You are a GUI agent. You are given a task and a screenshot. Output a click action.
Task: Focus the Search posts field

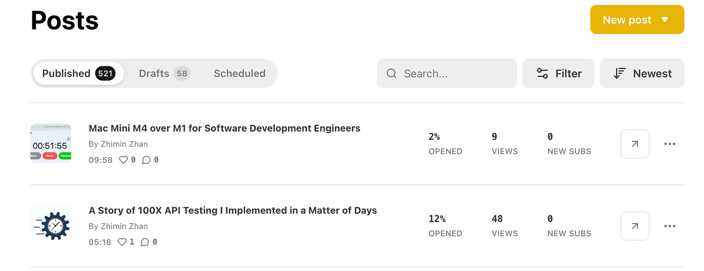tap(447, 74)
